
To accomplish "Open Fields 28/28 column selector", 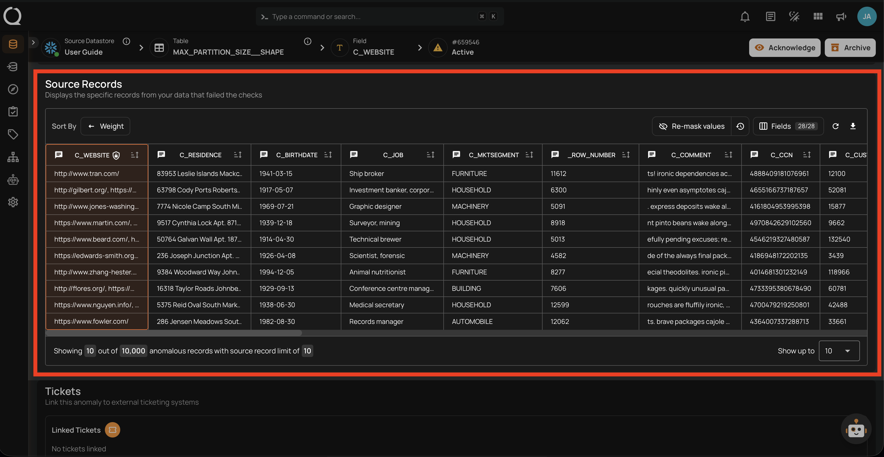I will tap(788, 126).
